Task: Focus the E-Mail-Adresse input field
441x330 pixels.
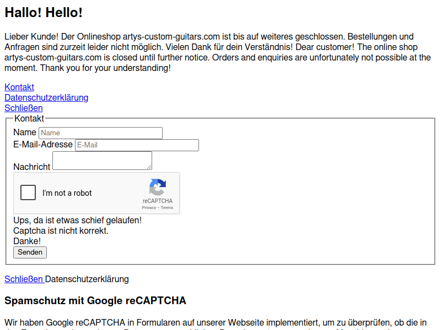Action: [x=137, y=145]
